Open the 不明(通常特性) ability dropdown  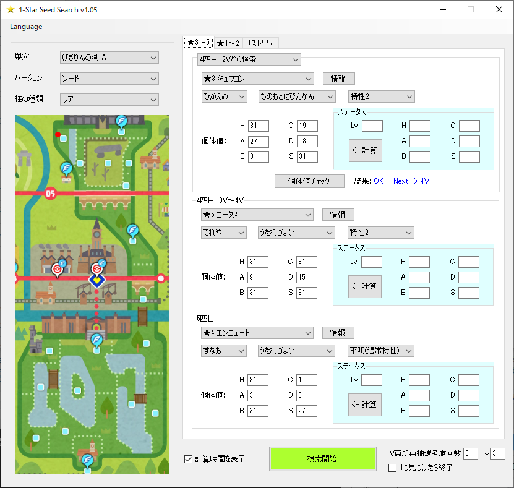(380, 351)
